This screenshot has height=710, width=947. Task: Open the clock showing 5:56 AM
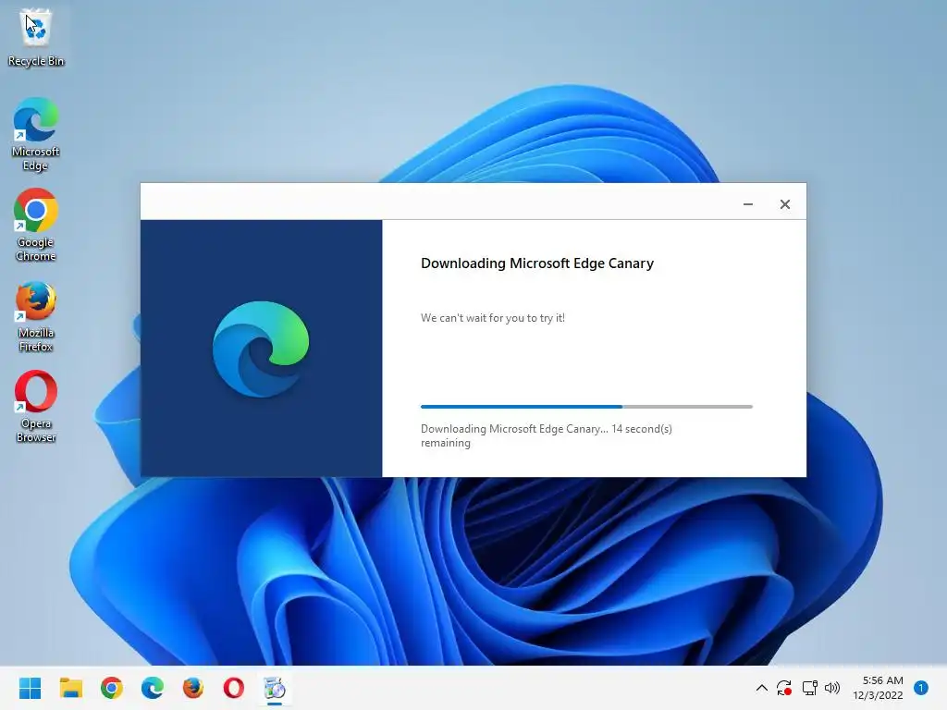tap(879, 688)
